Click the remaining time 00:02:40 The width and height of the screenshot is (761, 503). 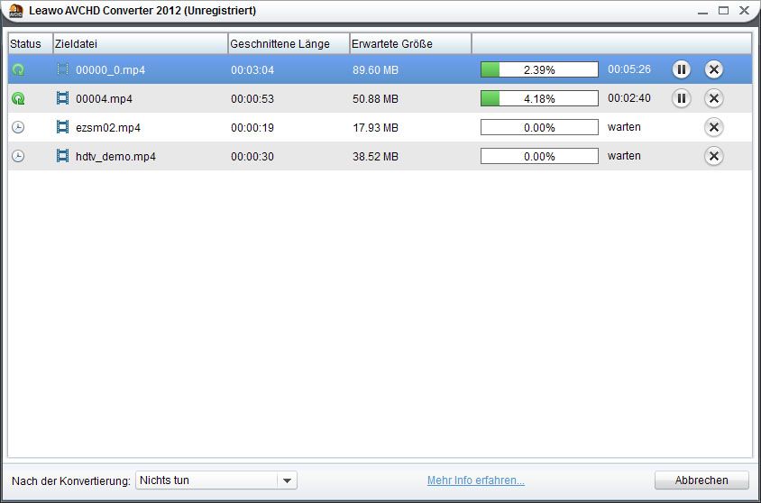pyautogui.click(x=629, y=98)
